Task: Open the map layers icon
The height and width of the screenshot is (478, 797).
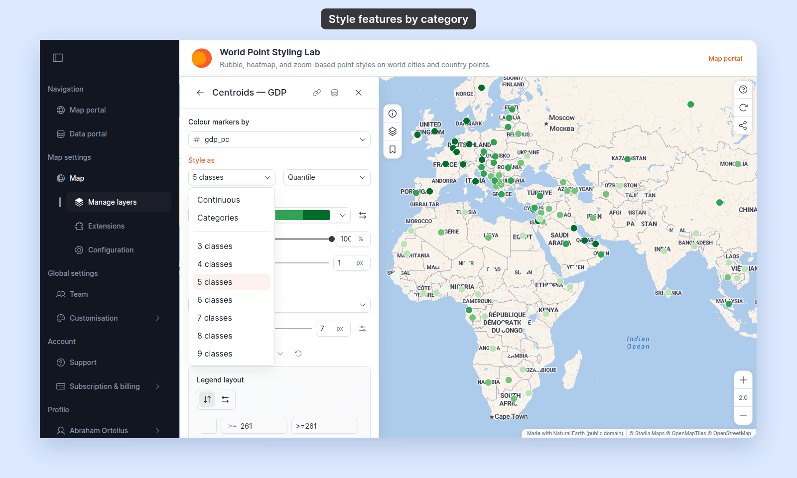Action: pos(393,131)
